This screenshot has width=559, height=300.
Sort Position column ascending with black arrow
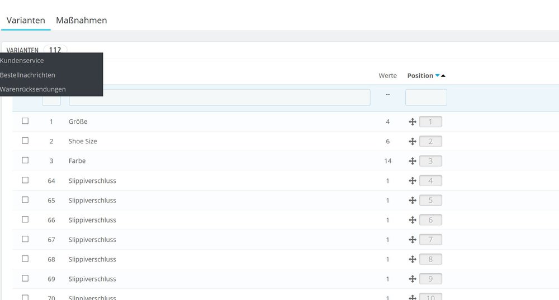click(x=443, y=75)
